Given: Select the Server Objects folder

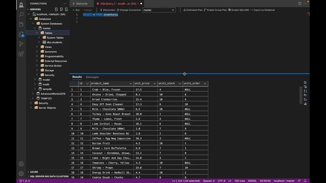Looking at the screenshot, I should click(47, 108).
